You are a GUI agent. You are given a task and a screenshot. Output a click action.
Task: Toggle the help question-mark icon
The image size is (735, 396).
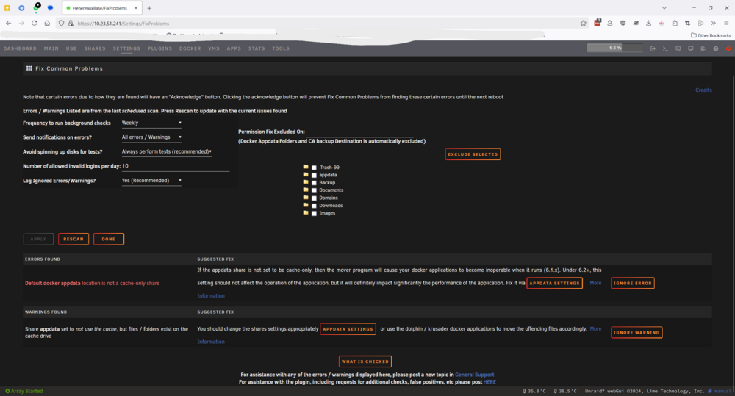(x=716, y=48)
